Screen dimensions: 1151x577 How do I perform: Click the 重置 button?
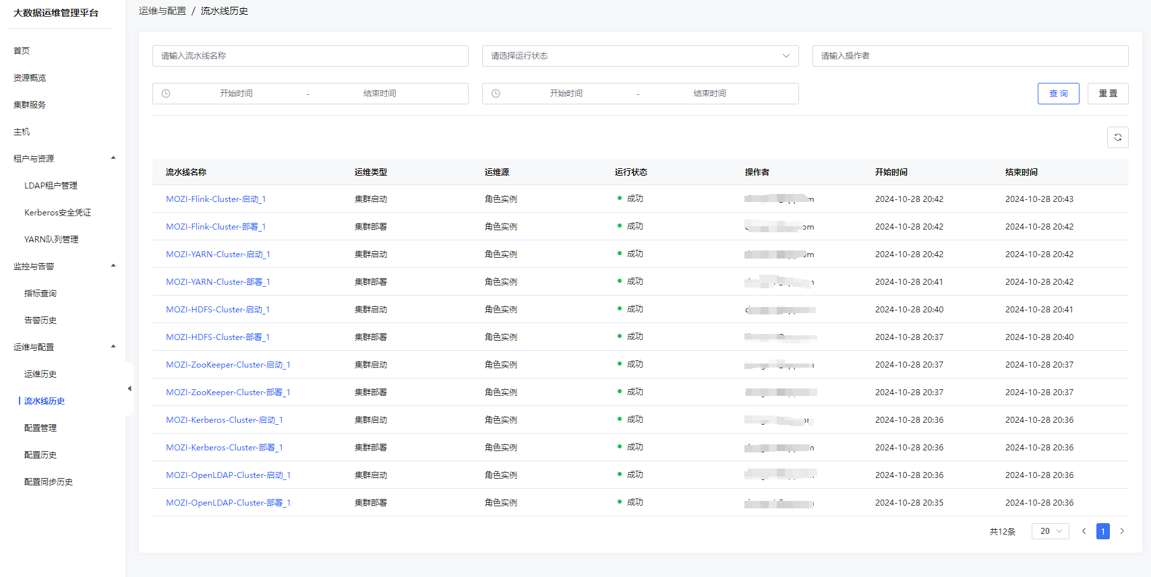(x=1108, y=94)
